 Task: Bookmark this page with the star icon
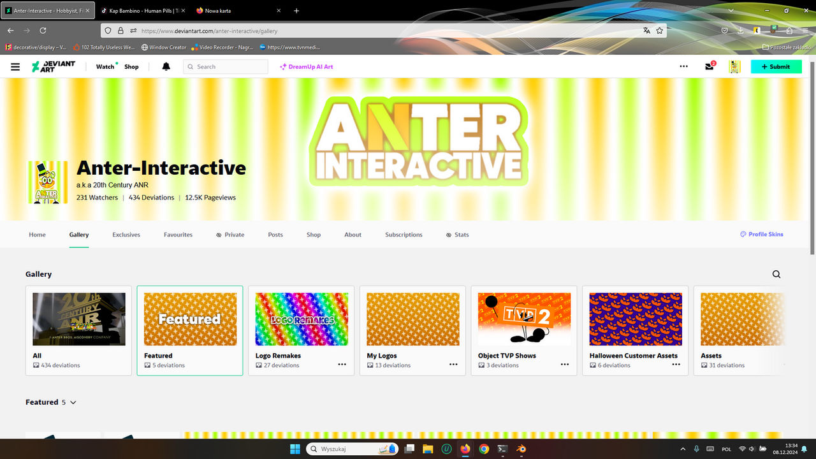pyautogui.click(x=660, y=30)
